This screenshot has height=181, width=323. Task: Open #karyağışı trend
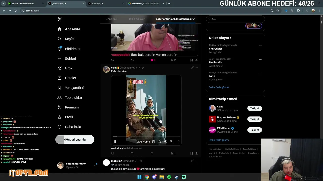point(215,49)
